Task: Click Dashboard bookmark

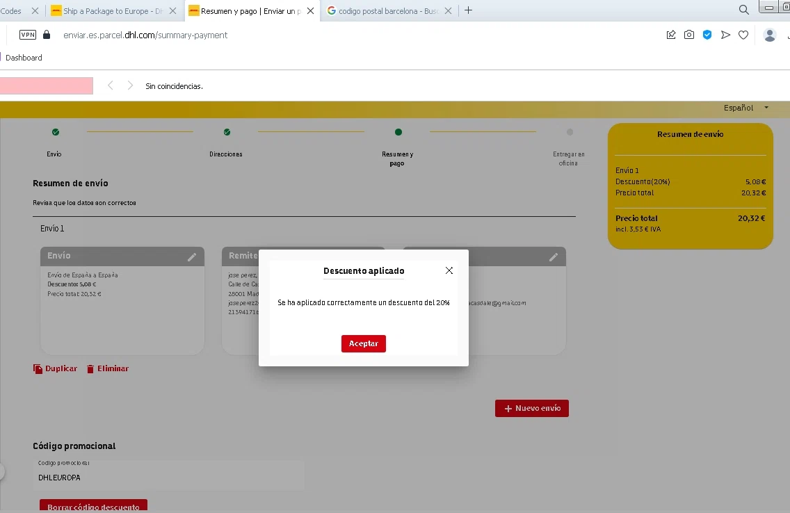Action: click(x=24, y=58)
